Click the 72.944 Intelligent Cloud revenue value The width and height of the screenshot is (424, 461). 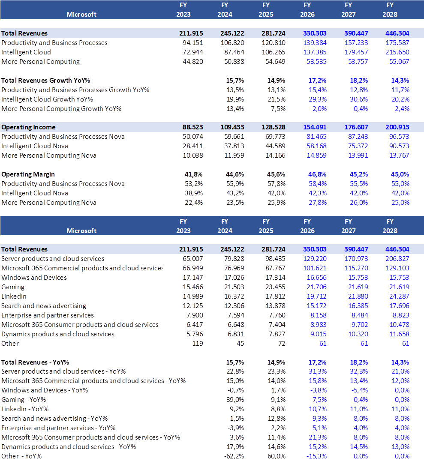point(193,52)
